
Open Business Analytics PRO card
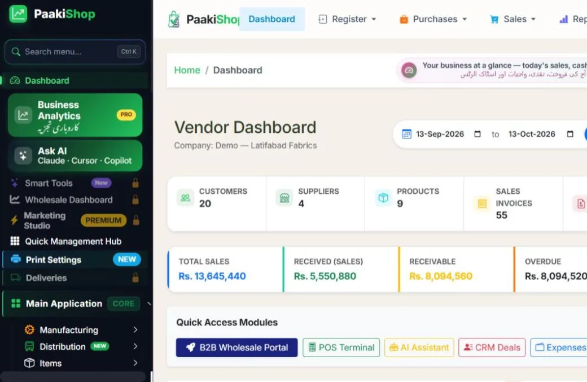(x=75, y=115)
